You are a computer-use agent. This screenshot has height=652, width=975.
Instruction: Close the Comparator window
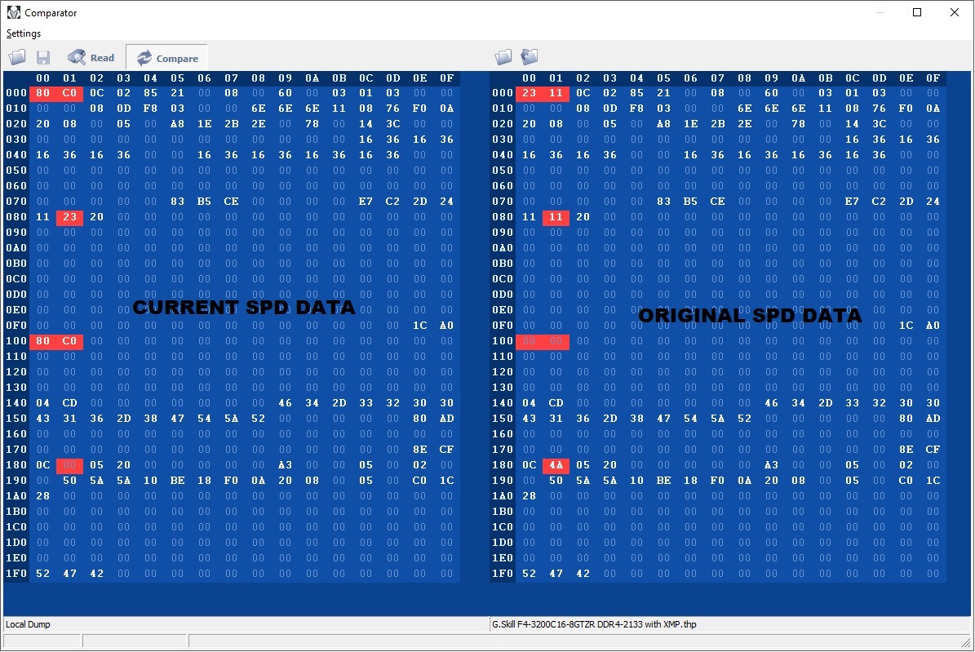click(955, 12)
